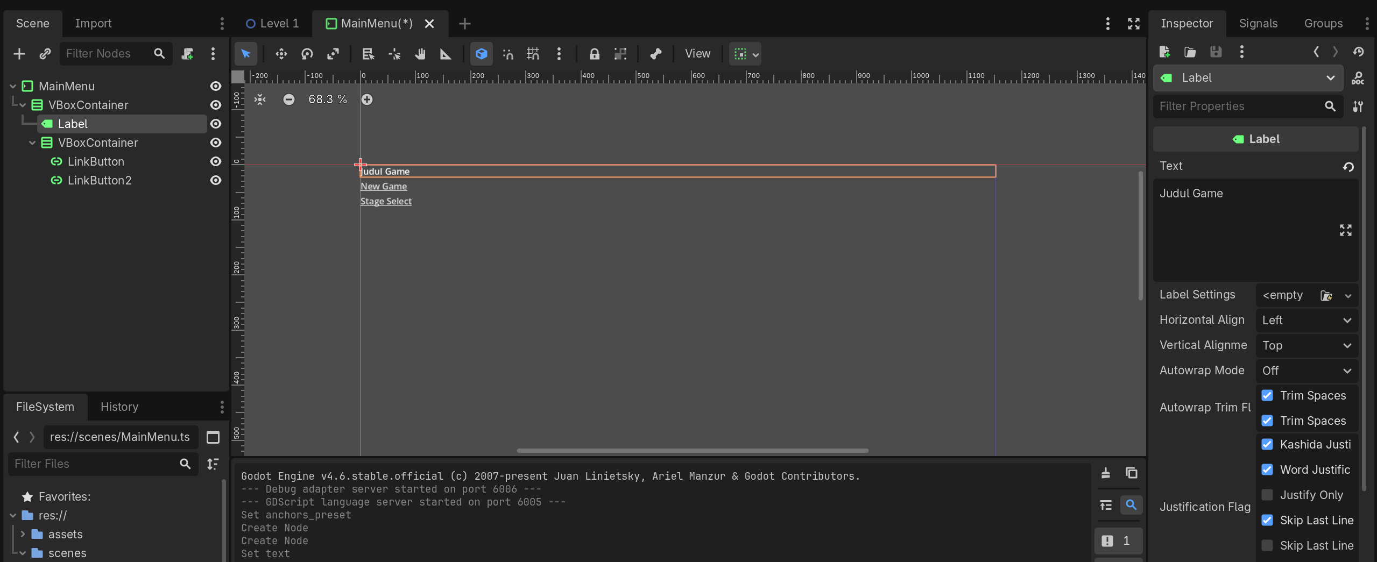Open Label class documentation with the DOC icon
This screenshot has height=562, width=1377.
[x=1358, y=77]
